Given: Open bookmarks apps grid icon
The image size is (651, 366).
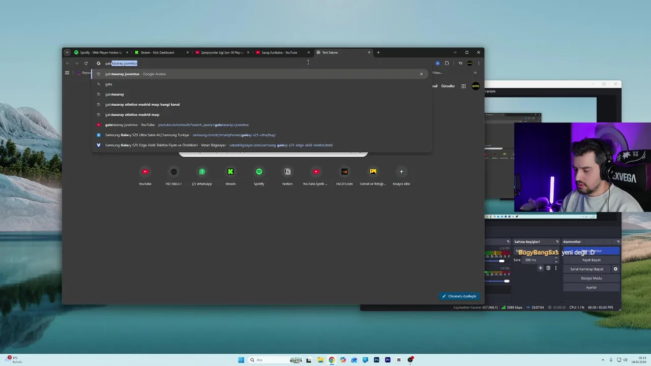Looking at the screenshot, I should tap(67, 73).
